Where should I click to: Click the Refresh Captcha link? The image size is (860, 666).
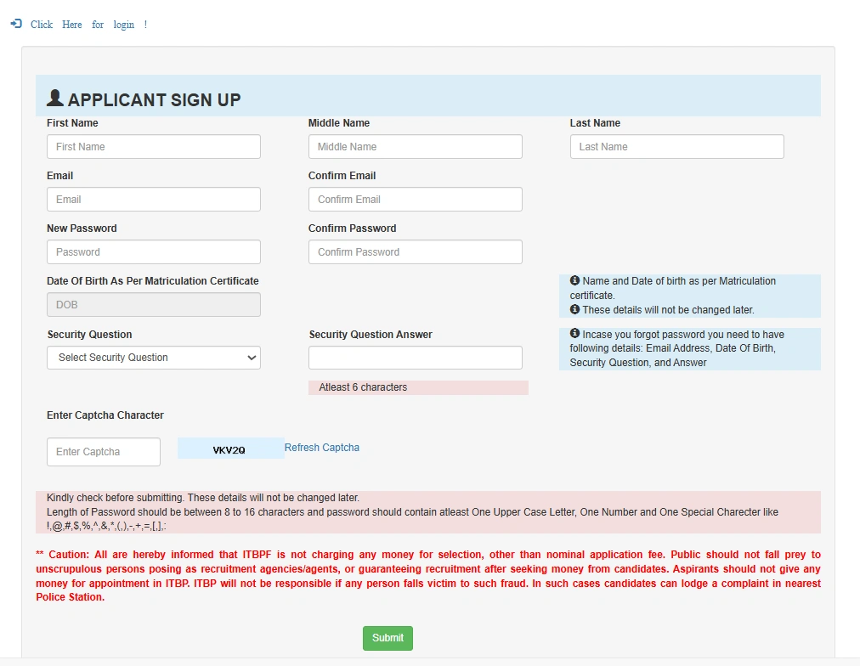[321, 448]
